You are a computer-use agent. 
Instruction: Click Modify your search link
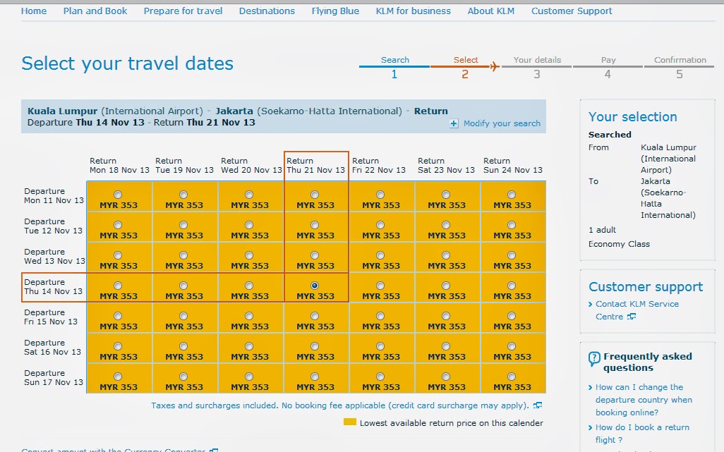(502, 123)
